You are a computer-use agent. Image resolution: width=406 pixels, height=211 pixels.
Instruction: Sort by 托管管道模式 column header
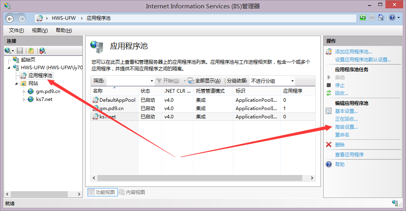tap(213, 91)
